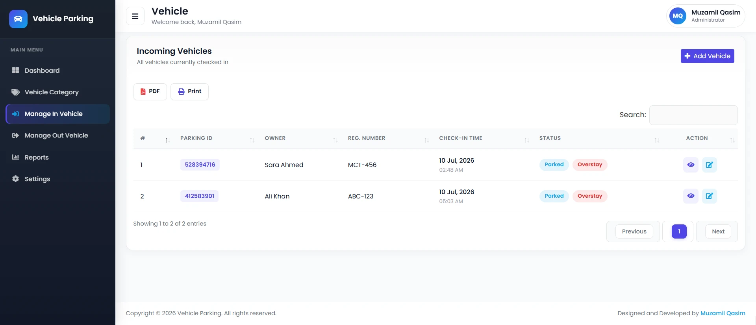
Task: Click the Dashboard grid icon in sidebar
Action: pos(15,70)
